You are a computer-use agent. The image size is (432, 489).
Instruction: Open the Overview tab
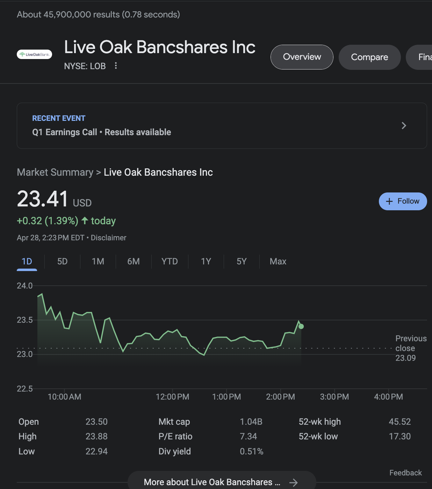coord(302,57)
